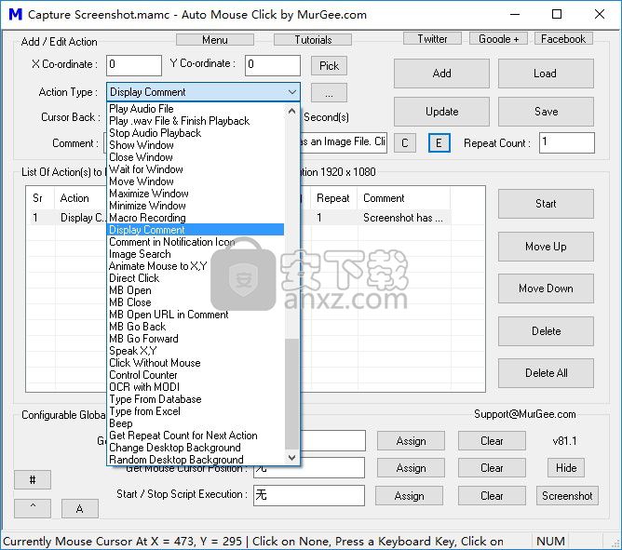
Task: Click the dropdown list scrollbar thumb
Action: [x=292, y=395]
